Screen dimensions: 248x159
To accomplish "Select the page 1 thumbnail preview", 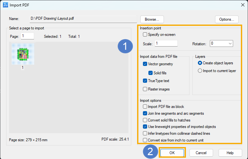I will pyautogui.click(x=23, y=54).
